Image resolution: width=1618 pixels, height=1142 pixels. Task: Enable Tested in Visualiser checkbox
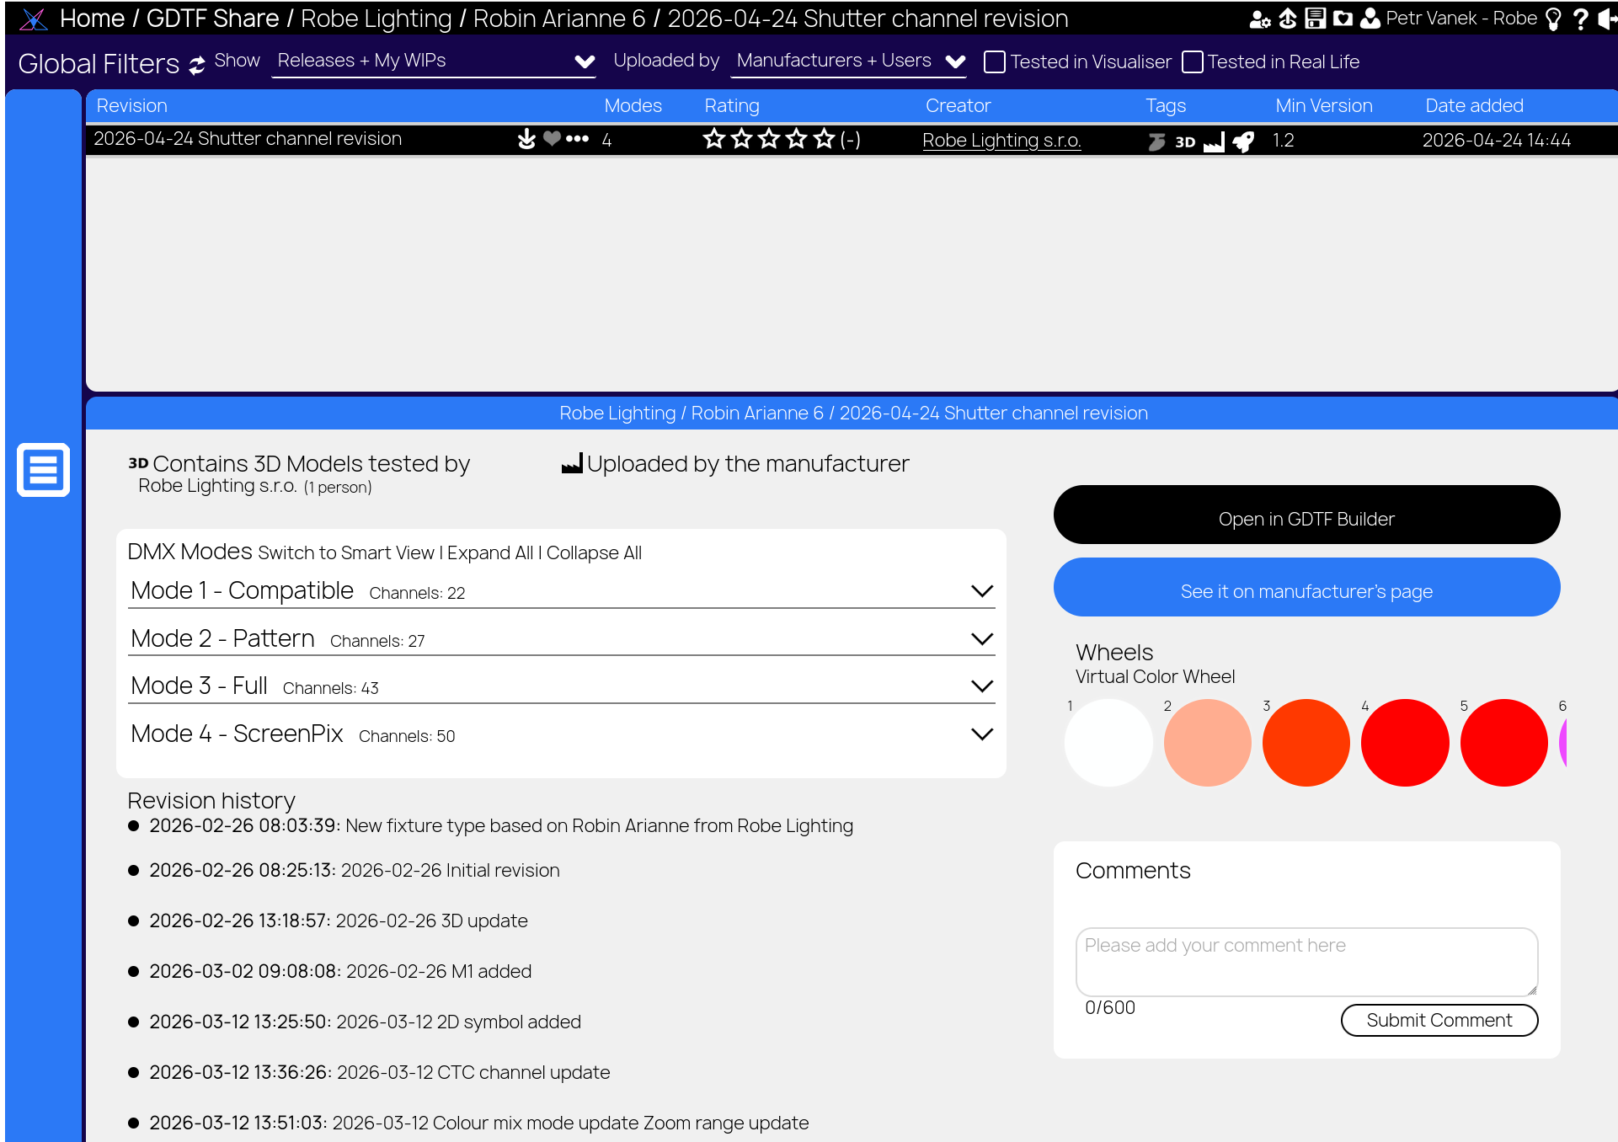995,61
